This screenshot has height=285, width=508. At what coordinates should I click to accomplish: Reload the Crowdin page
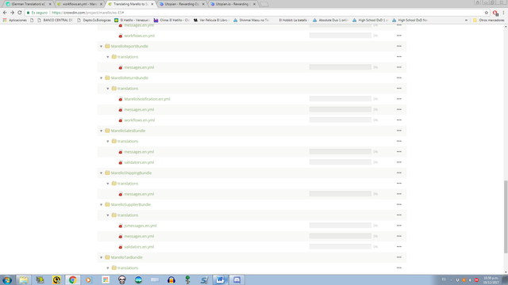point(20,13)
